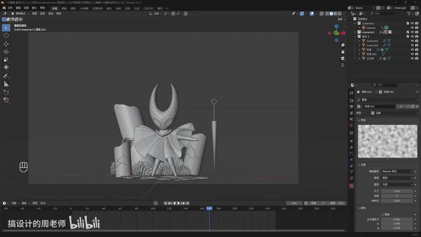Pick the Measure tool

(x=6, y=84)
